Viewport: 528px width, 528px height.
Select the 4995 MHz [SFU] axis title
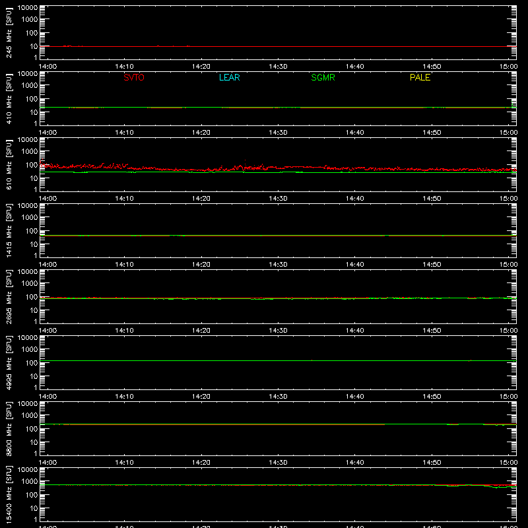click(9, 362)
